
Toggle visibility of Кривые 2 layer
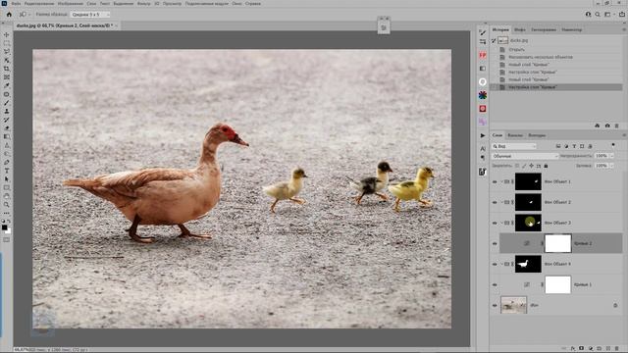point(495,243)
